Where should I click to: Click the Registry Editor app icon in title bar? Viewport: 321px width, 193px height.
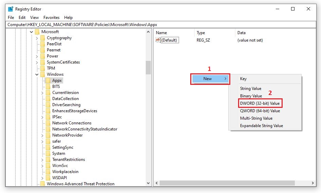click(11, 9)
